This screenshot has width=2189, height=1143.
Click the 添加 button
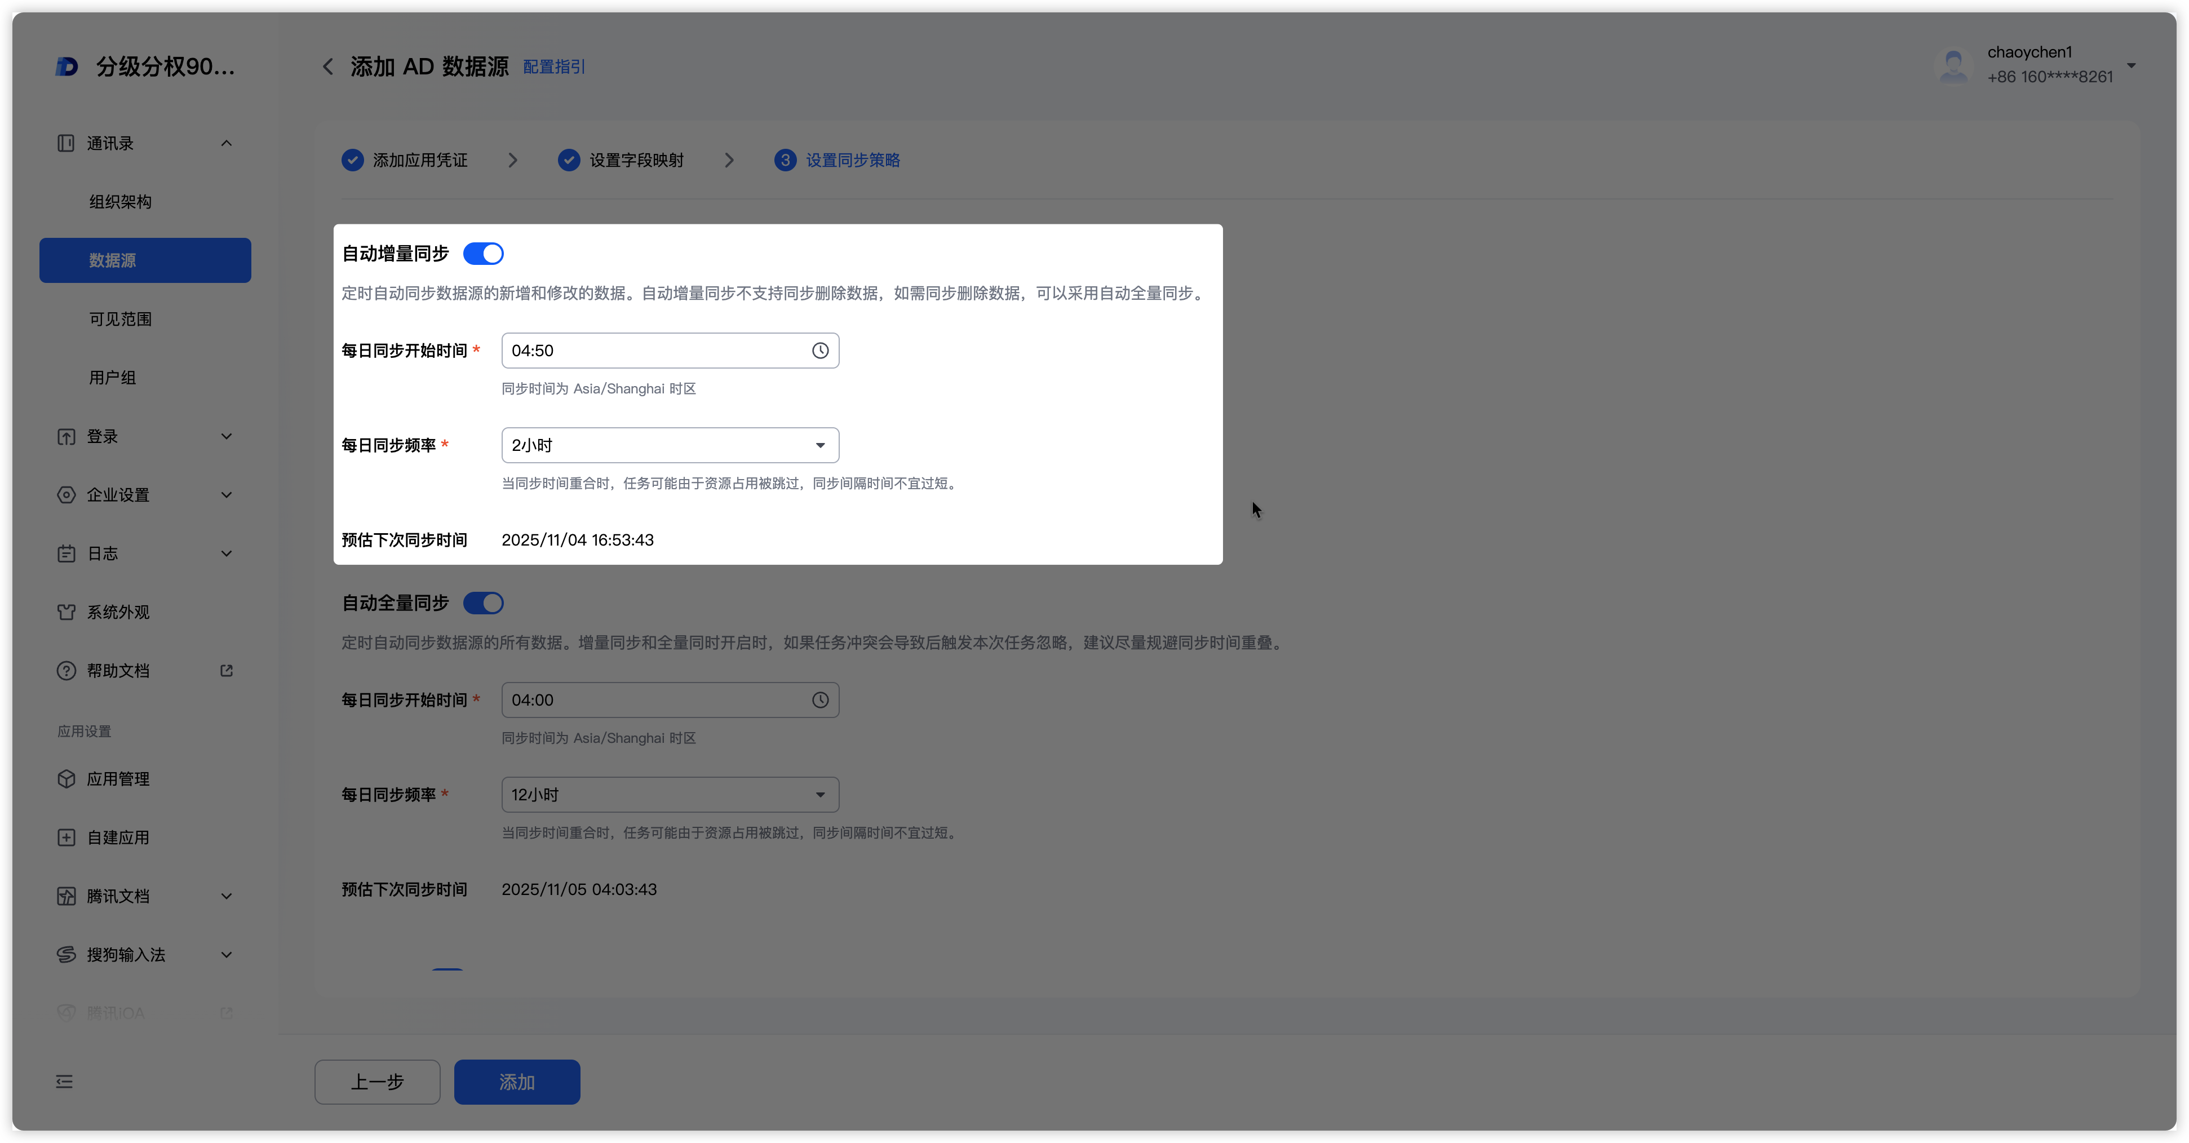pyautogui.click(x=517, y=1082)
